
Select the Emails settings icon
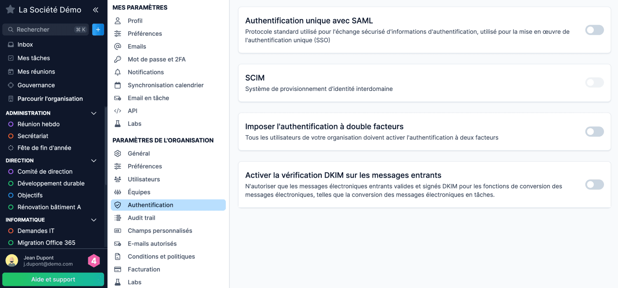click(x=119, y=46)
